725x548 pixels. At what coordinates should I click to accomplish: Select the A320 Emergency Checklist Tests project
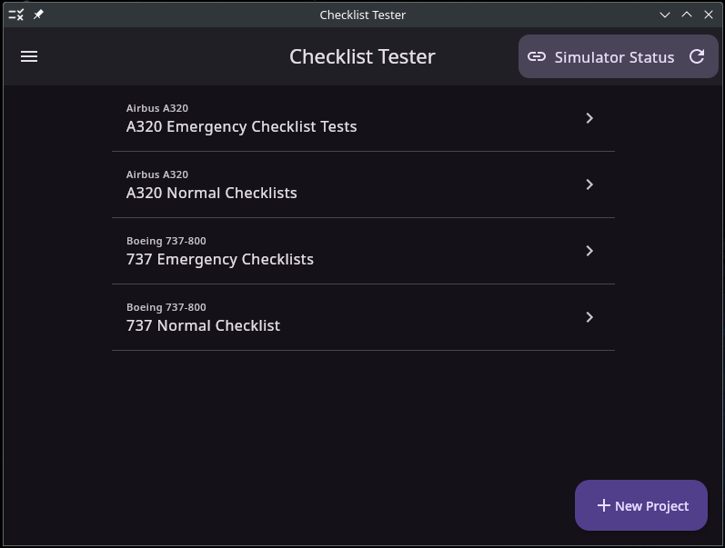[241, 126]
